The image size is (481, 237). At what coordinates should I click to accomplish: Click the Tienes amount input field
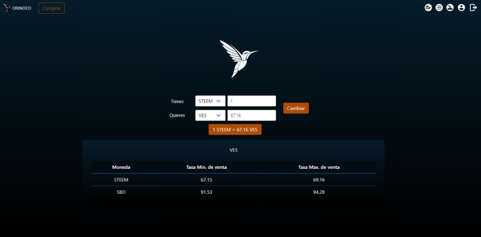point(251,101)
